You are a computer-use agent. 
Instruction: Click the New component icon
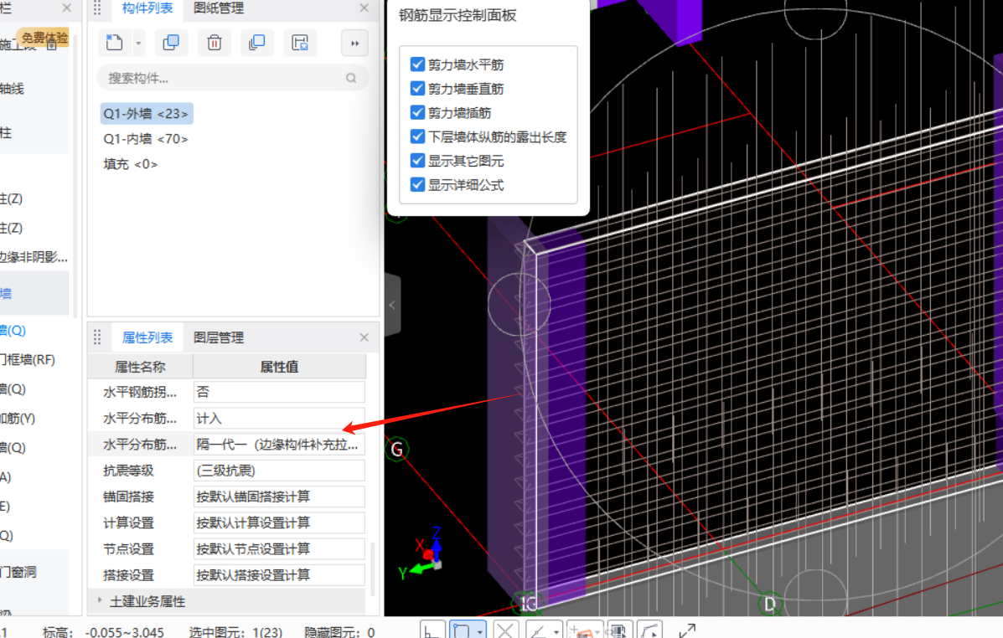(x=115, y=43)
